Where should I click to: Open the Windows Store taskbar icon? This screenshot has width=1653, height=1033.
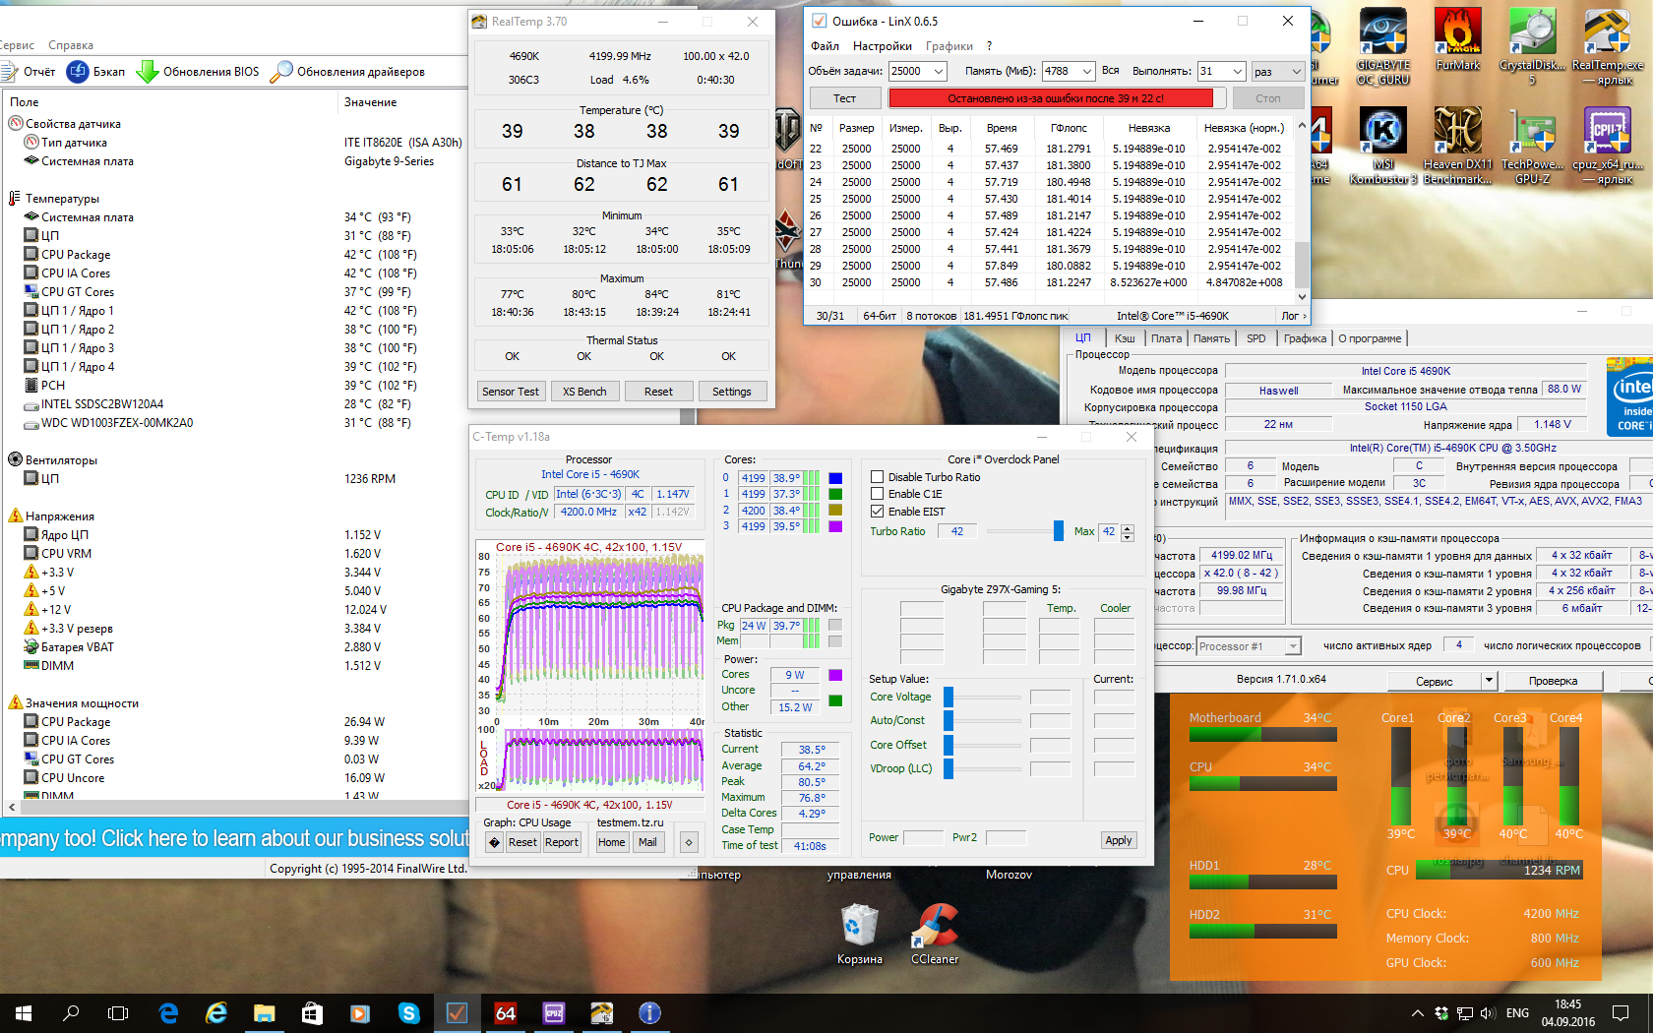point(312,1013)
